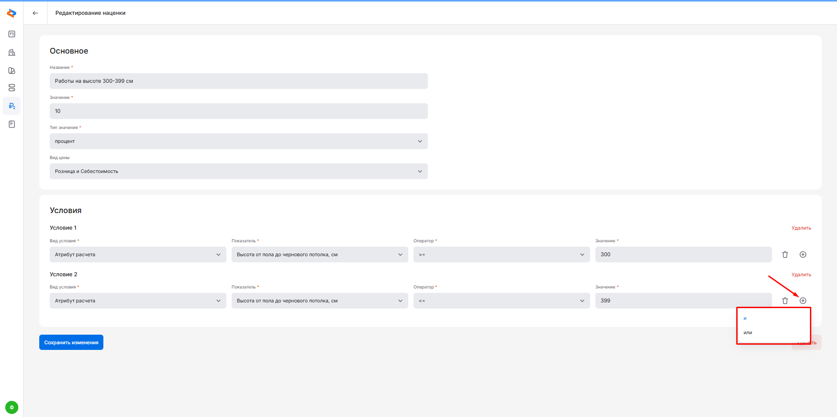Screen dimensions: 837x417
Task: Open the Вид цены dropdown
Action: point(238,171)
